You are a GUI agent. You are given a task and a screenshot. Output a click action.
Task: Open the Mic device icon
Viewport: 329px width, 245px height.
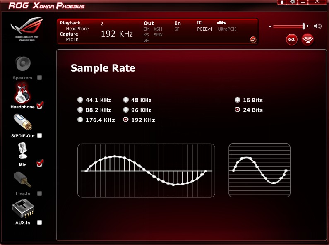tap(23, 151)
